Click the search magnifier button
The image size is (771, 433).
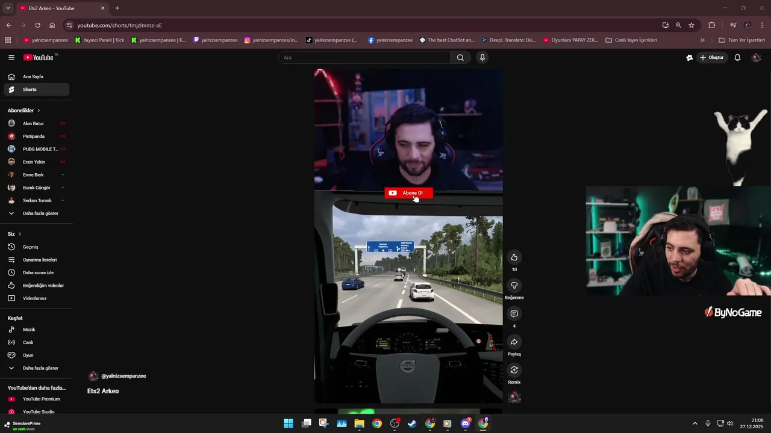click(x=460, y=58)
